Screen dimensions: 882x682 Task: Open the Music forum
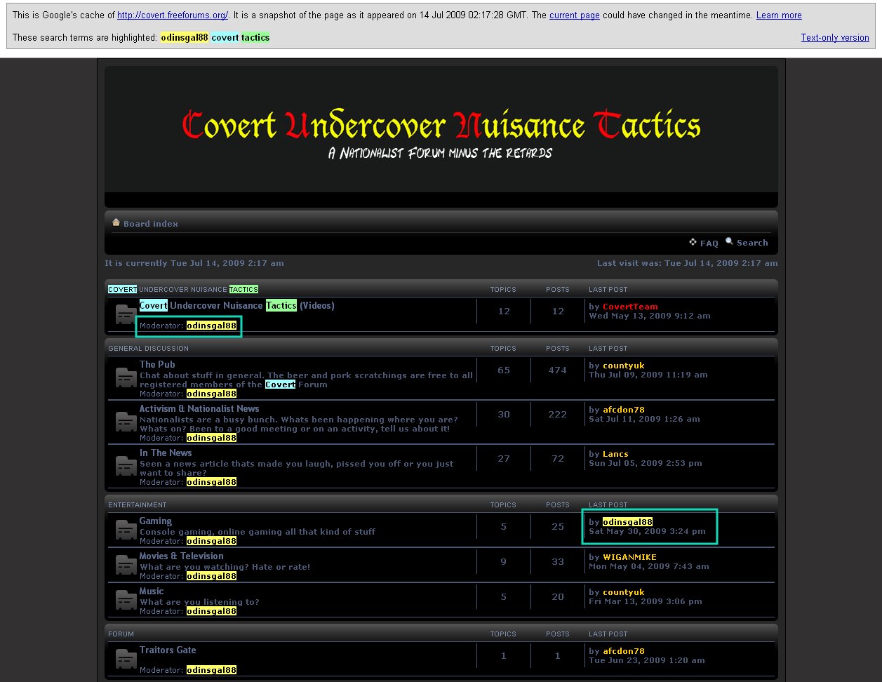pos(152,591)
